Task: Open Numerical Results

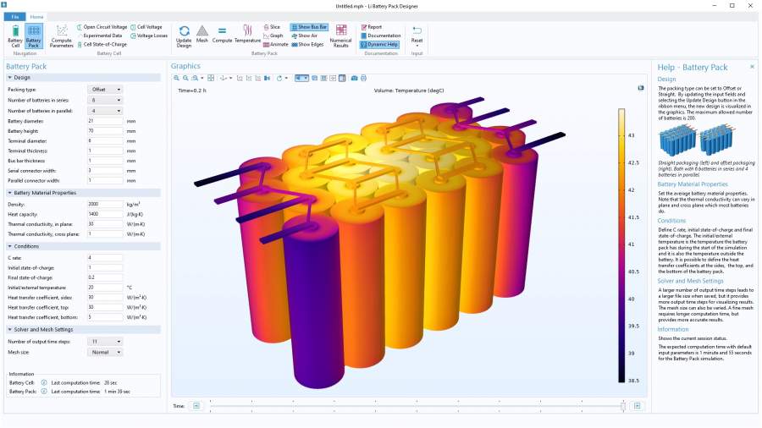Action: click(340, 34)
